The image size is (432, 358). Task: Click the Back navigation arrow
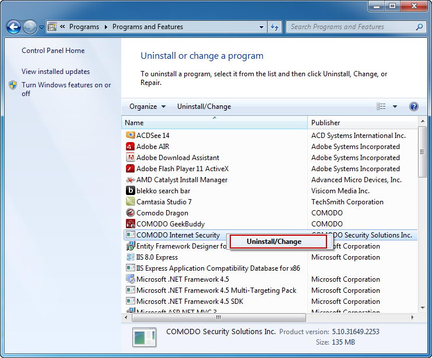pos(13,27)
